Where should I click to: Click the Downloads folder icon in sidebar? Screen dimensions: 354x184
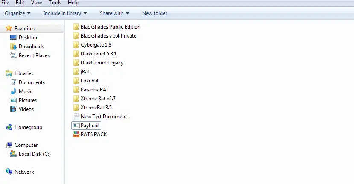click(x=13, y=47)
